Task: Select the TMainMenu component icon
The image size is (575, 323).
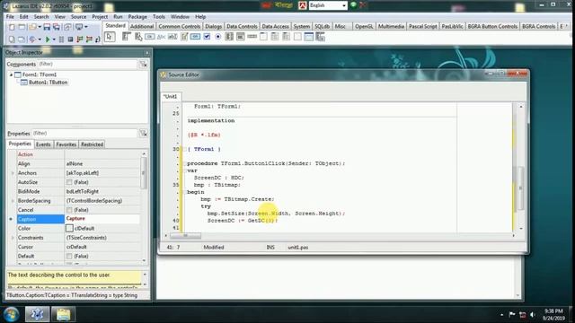Action: click(127, 37)
